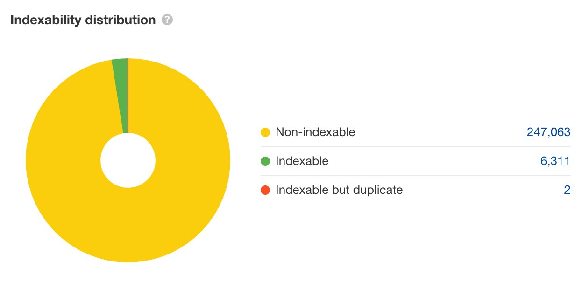Click the yellow Non-indexable legend dot
The height and width of the screenshot is (288, 582).
tap(265, 132)
